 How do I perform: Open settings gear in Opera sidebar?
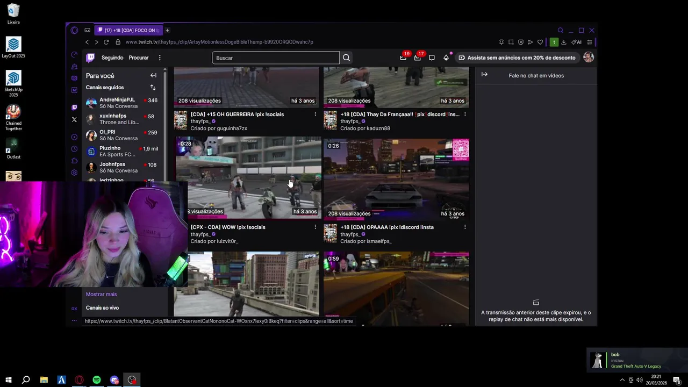coord(74,173)
